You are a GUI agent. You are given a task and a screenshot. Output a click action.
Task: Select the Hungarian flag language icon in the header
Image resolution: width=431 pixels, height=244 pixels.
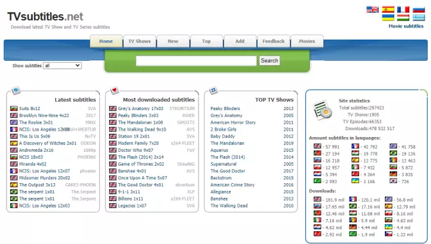[x=403, y=17]
